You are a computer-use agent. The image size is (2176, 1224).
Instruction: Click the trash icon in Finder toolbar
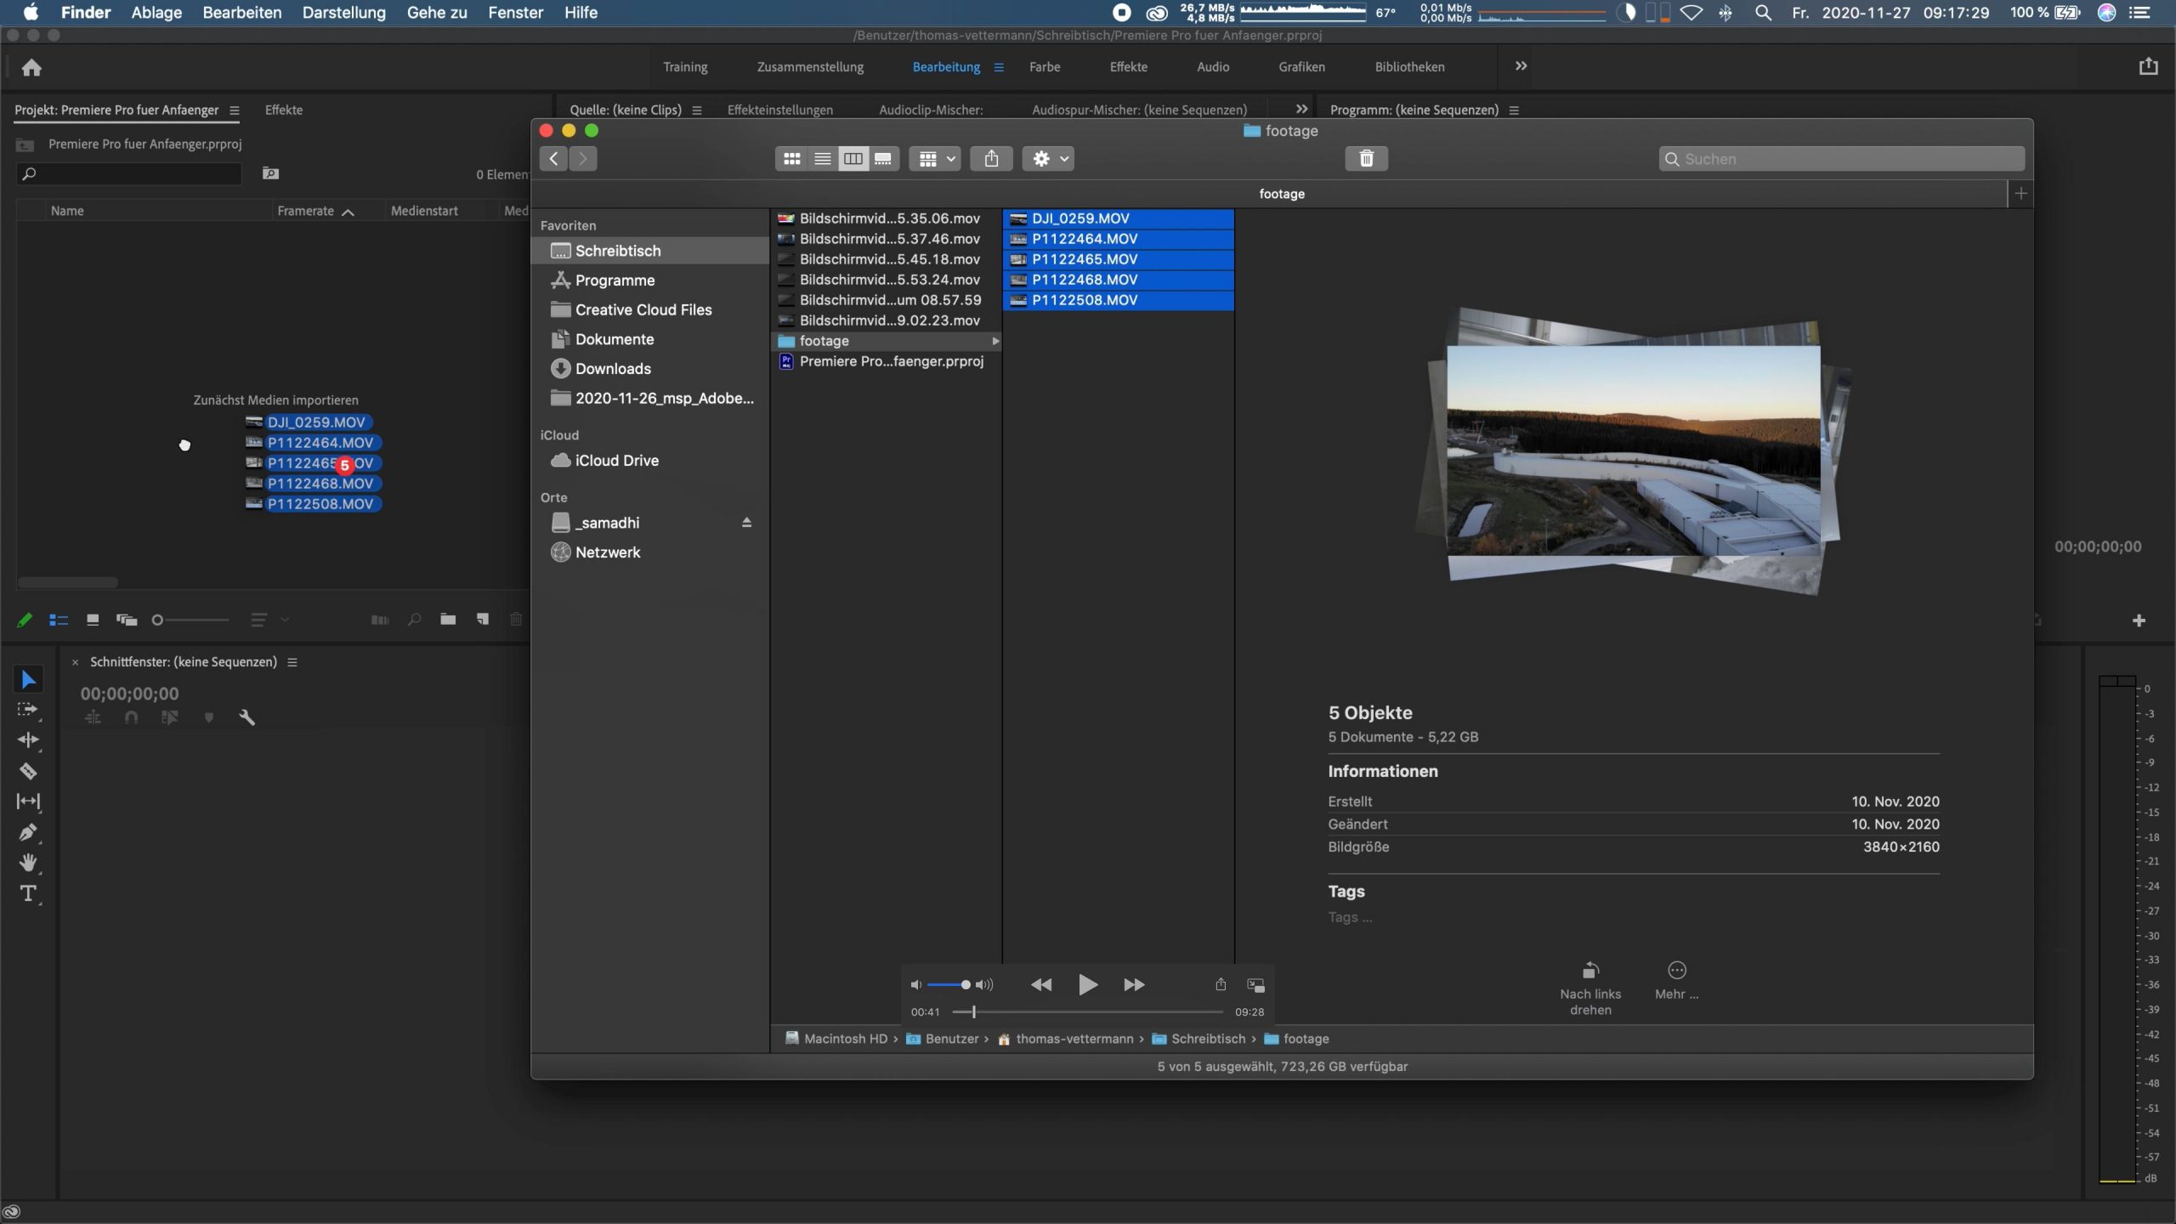click(1366, 159)
